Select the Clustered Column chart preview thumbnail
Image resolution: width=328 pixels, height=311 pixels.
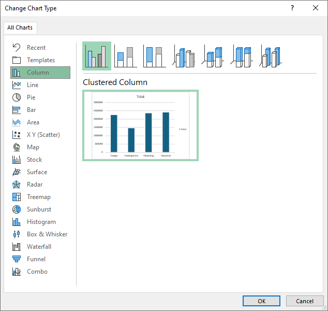pyautogui.click(x=140, y=125)
